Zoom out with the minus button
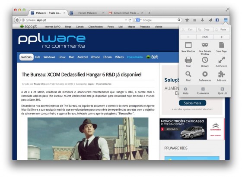 (x=188, y=37)
